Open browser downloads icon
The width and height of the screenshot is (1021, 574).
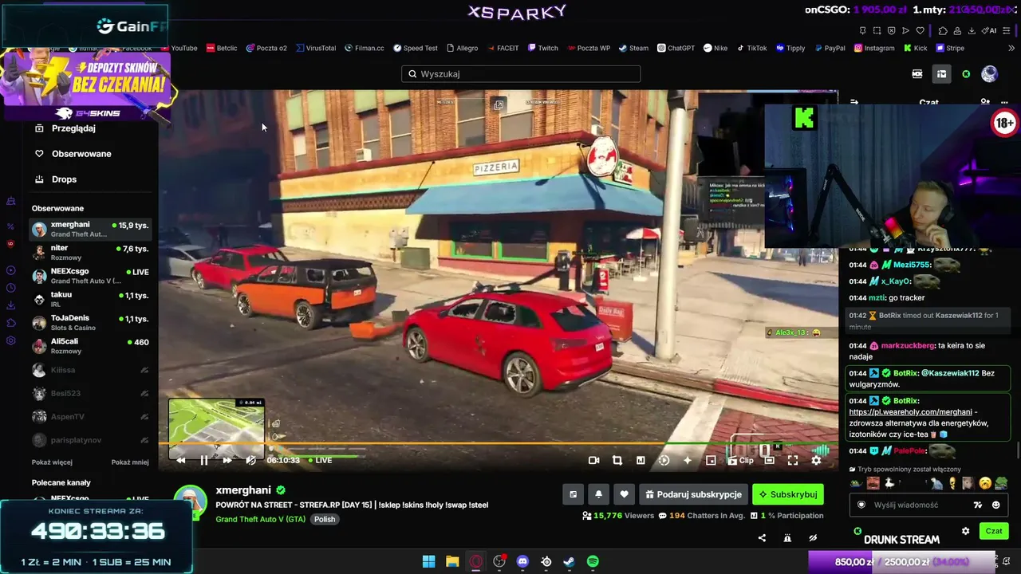tap(972, 31)
